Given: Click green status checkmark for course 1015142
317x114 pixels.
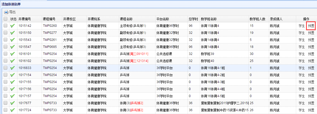Looking at the screenshot, I should tap(13, 26).
